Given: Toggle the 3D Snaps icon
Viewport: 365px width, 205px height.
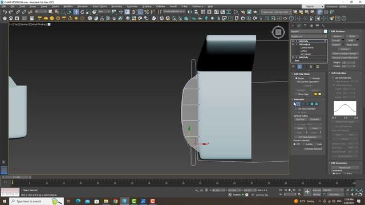Looking at the screenshot, I should [x=134, y=12].
